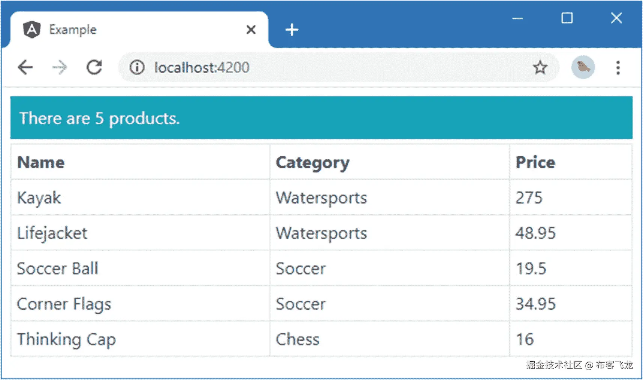Click the Category column header
Image resolution: width=643 pixels, height=380 pixels.
pos(313,162)
